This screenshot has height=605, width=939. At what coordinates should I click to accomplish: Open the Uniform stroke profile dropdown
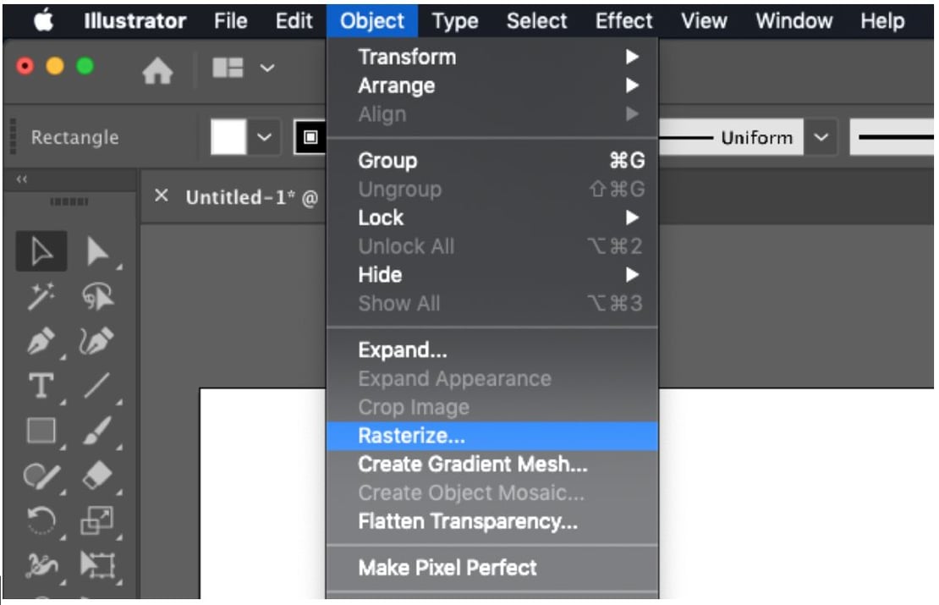pos(819,137)
